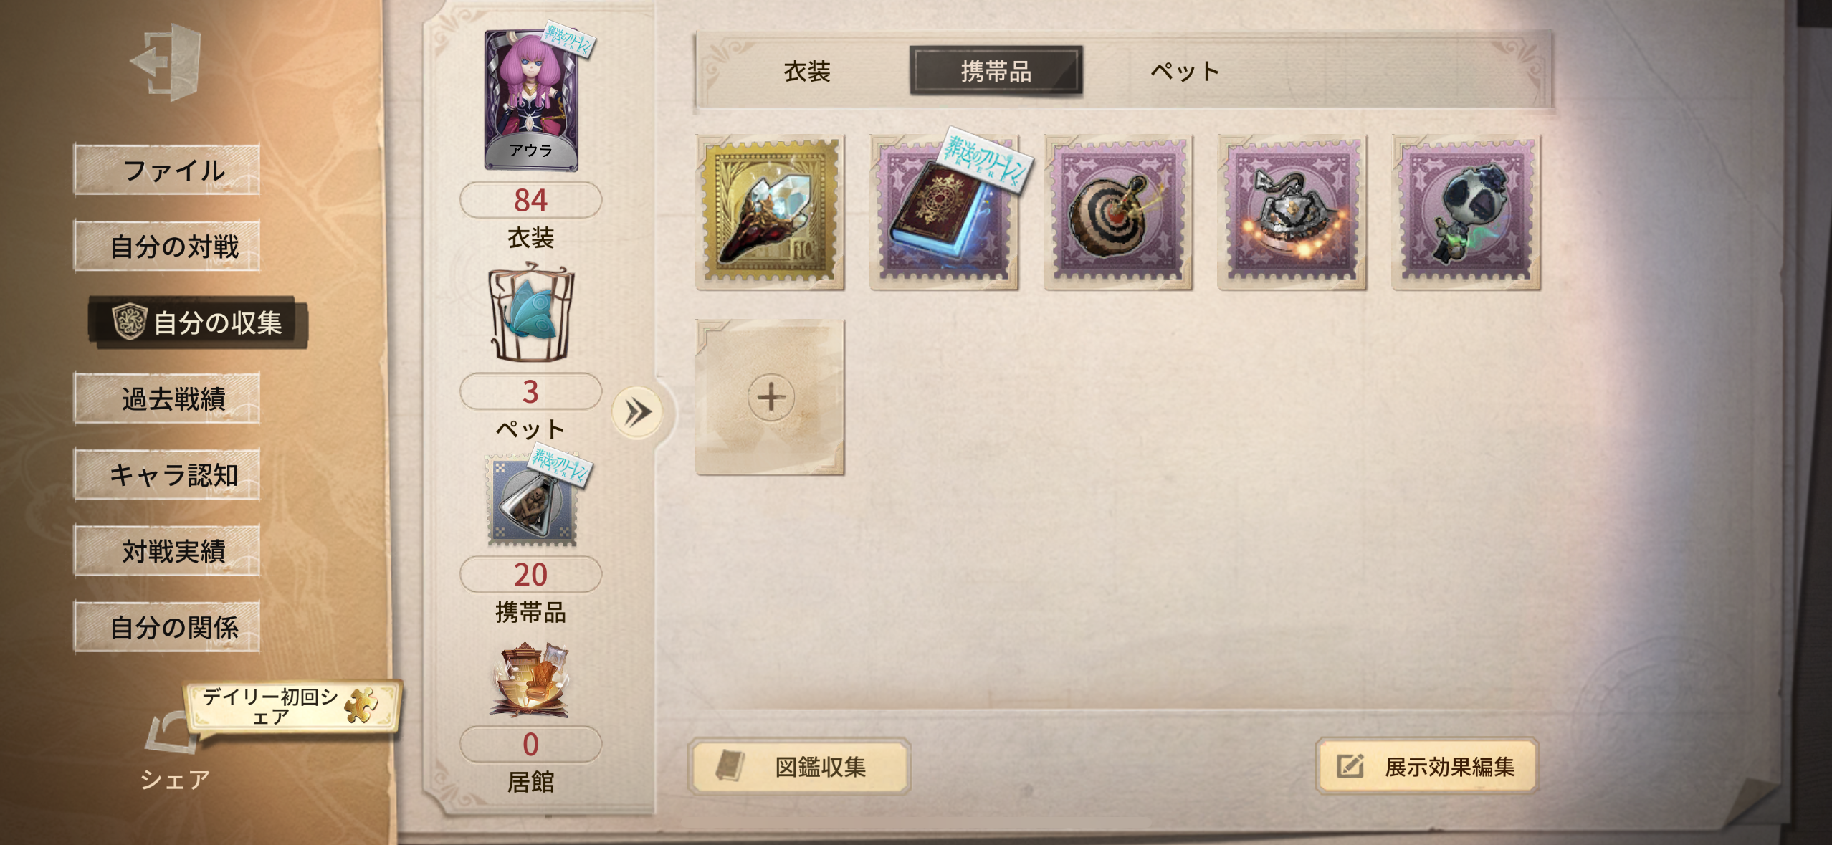Screen dimensions: 1832x845
Task: Expand panel with double chevron arrow
Action: pyautogui.click(x=637, y=412)
